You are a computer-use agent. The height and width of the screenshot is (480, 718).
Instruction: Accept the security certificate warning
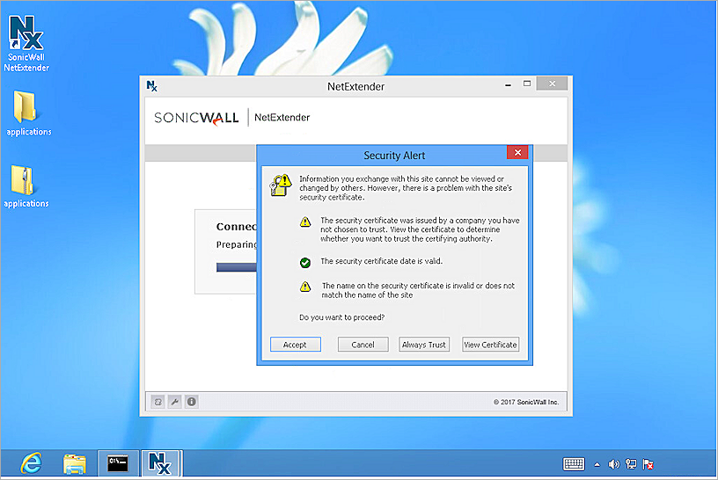coord(295,344)
